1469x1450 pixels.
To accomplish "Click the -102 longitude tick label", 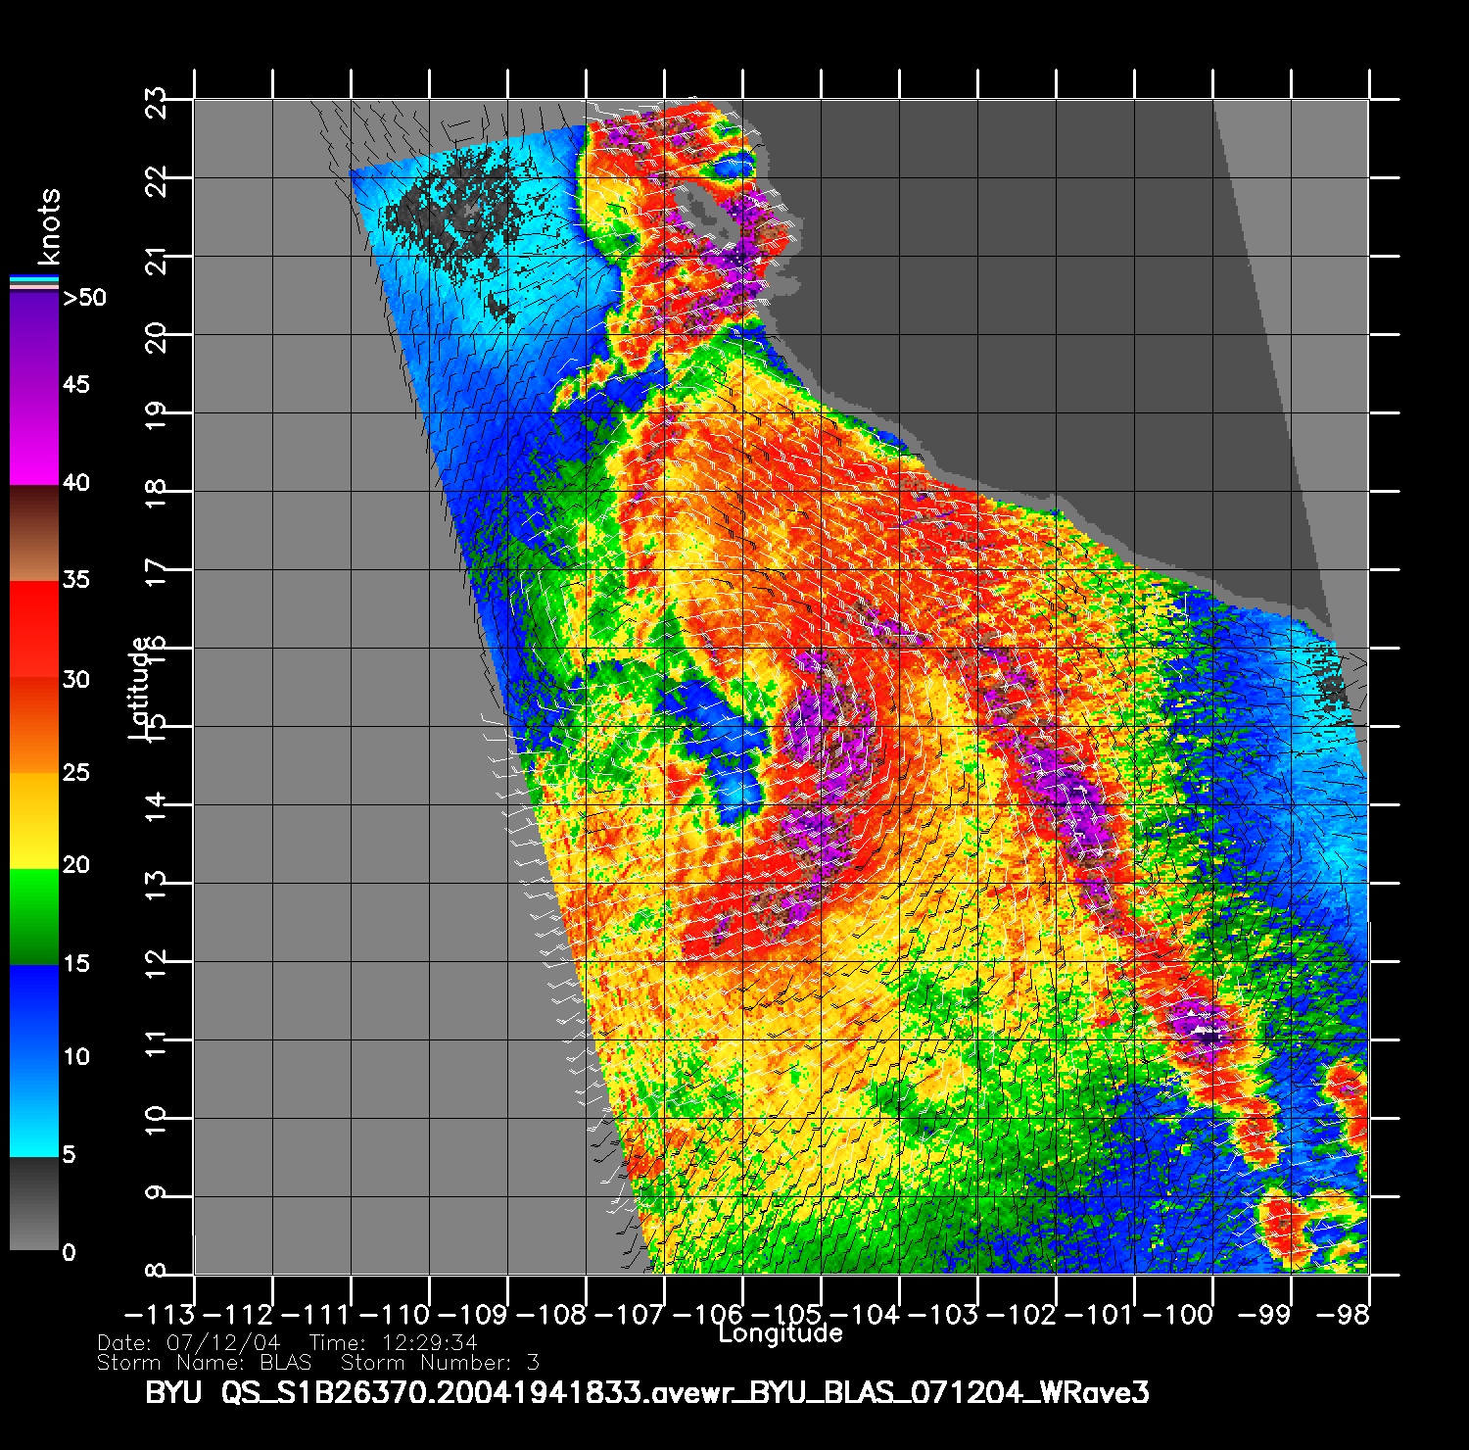I will (1029, 1314).
